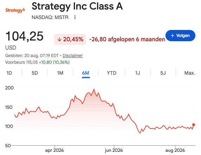Viewport: 201px width, 155px height.
Task: Select the 5J five-year range
Action: click(x=163, y=73)
